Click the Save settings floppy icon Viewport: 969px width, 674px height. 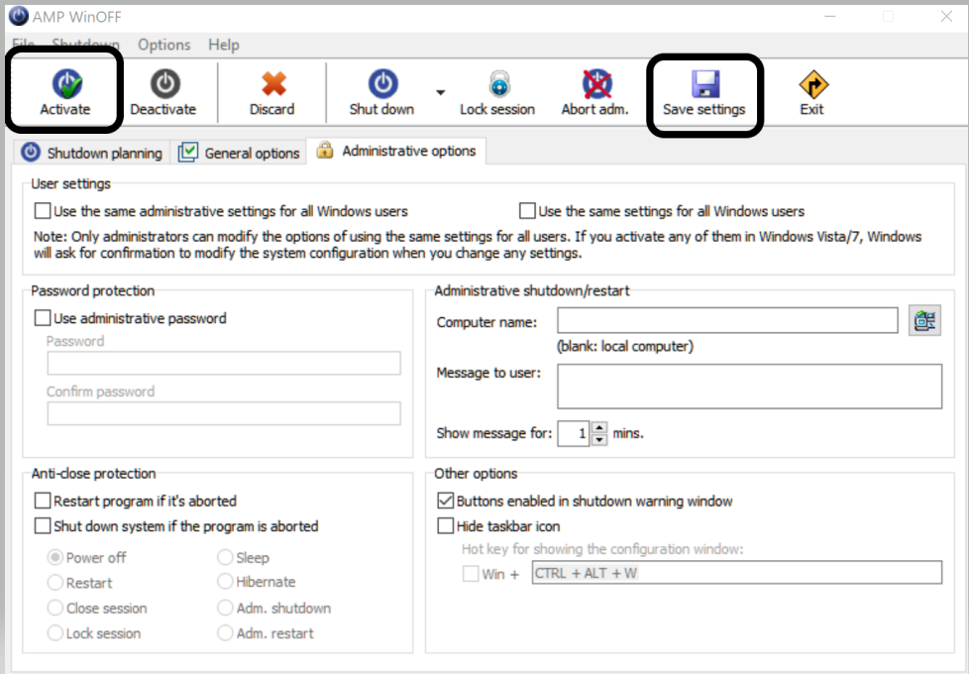pyautogui.click(x=704, y=84)
